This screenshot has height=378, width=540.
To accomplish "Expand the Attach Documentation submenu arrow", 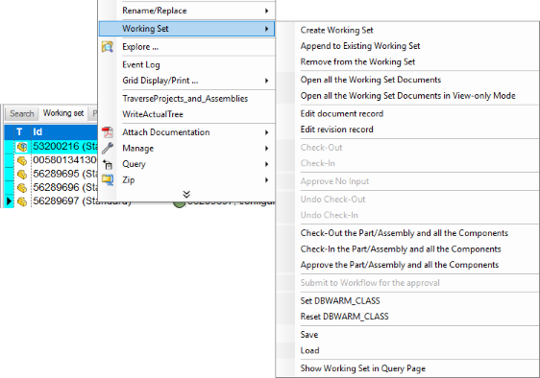I will [x=266, y=132].
